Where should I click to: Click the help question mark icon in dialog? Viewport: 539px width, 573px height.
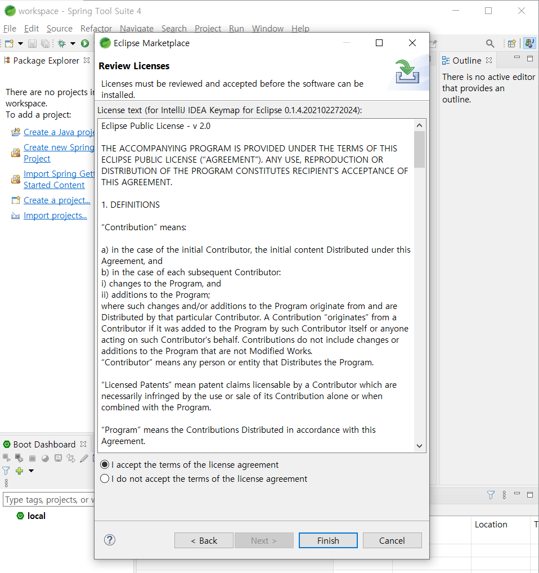110,540
